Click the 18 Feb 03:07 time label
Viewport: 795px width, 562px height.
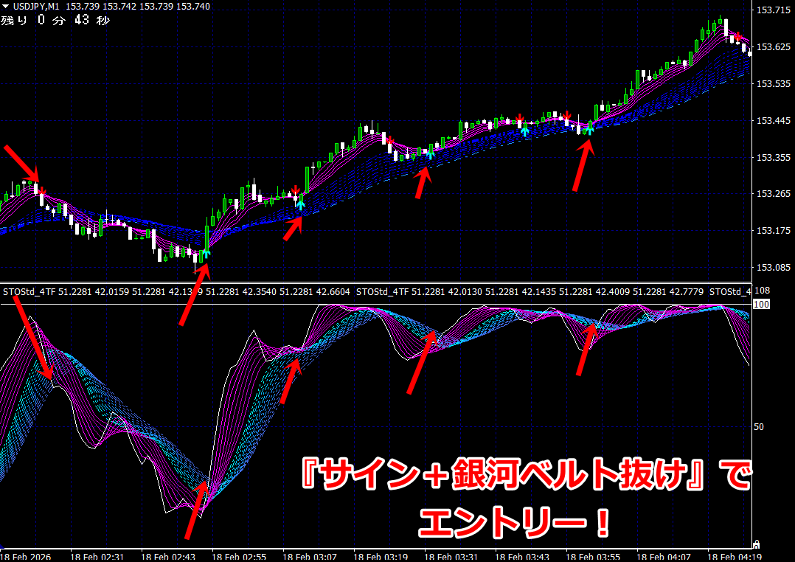[309, 557]
